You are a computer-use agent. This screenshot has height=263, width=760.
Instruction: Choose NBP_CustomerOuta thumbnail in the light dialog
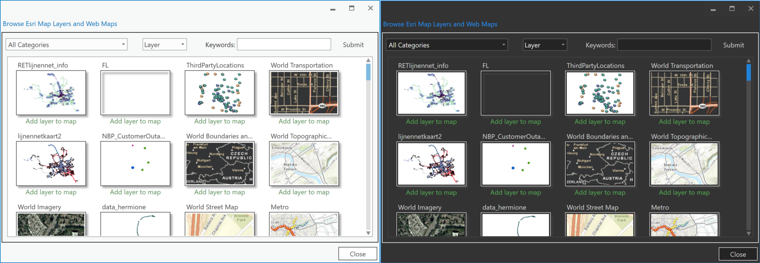[135, 163]
